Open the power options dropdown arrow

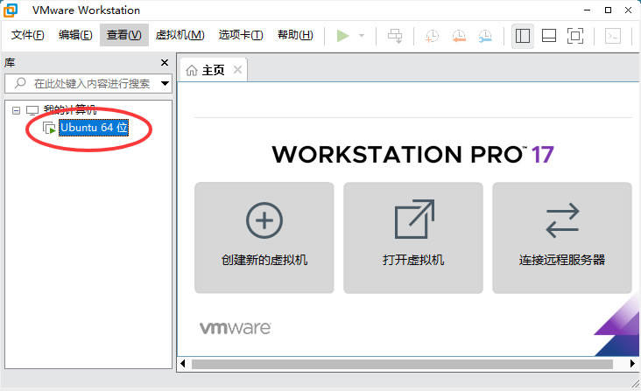363,36
